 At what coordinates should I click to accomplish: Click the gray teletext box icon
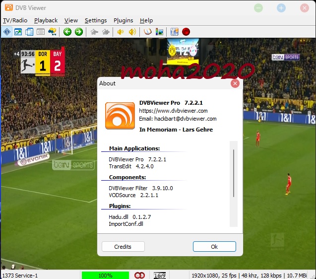(x=41, y=32)
